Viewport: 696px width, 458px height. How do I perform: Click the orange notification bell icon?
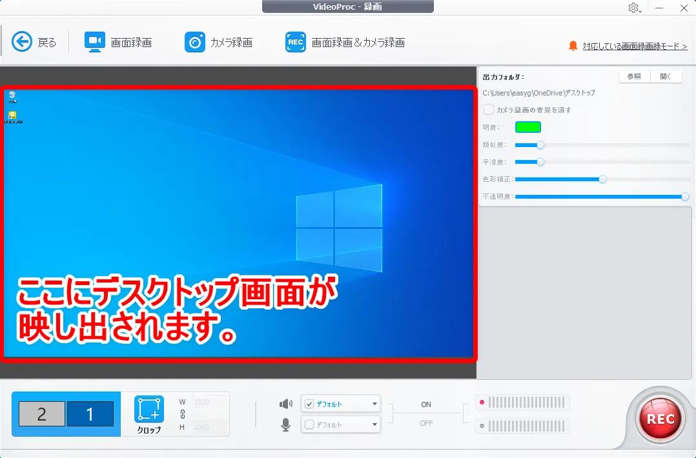[573, 46]
